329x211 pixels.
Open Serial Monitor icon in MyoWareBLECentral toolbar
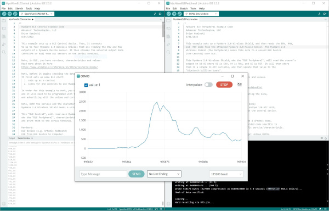click(160, 14)
